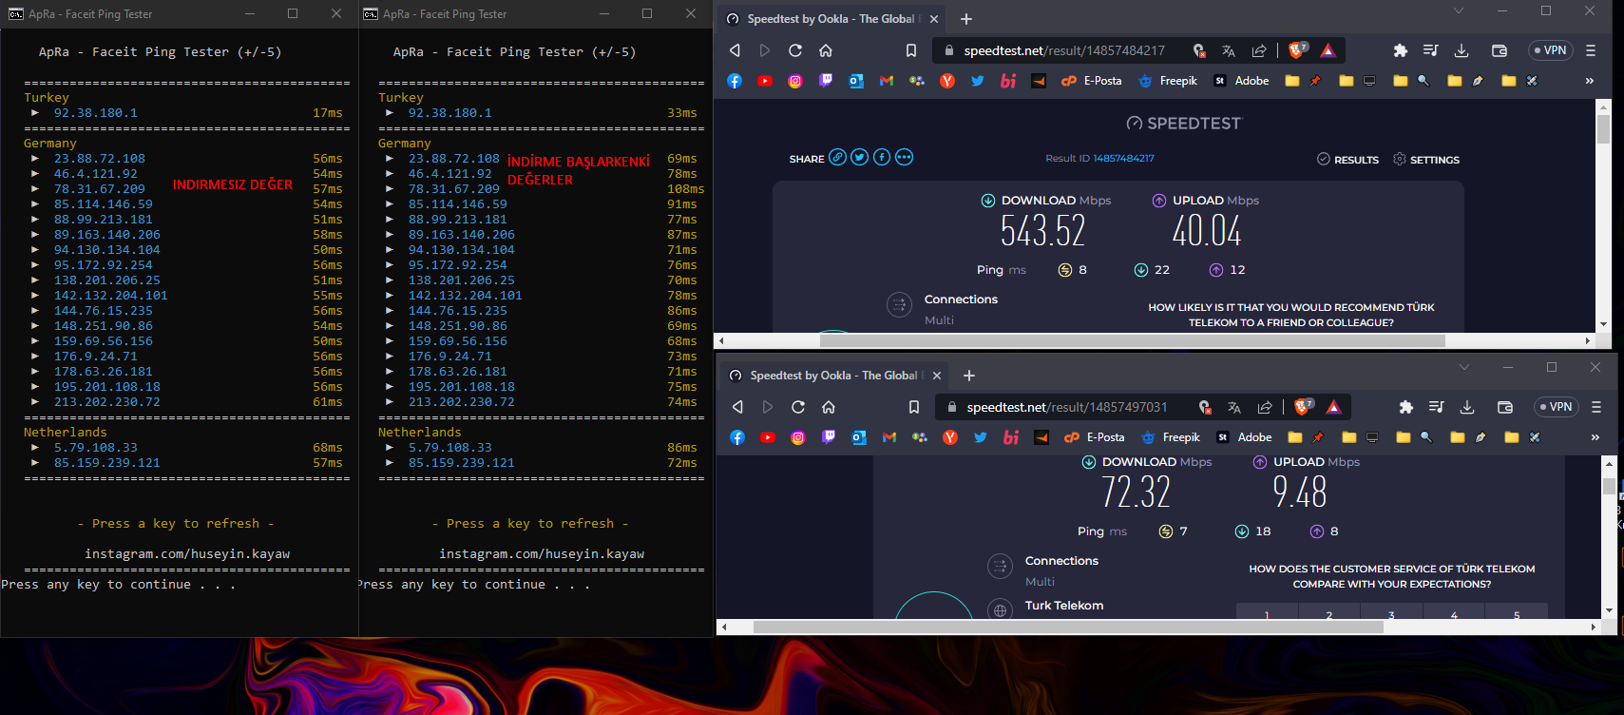Select Speedtest tab in upper browser
This screenshot has height=715, width=1624.
tap(831, 19)
